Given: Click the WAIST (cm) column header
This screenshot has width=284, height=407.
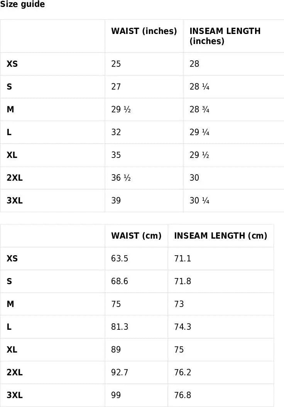Looking at the screenshot, I should pyautogui.click(x=136, y=236).
